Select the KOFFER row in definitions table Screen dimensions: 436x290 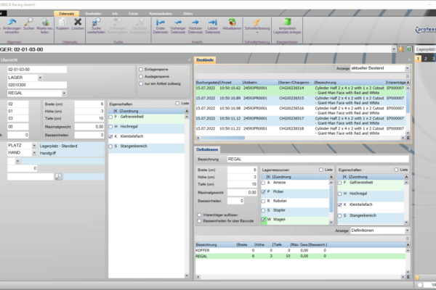click(x=300, y=250)
